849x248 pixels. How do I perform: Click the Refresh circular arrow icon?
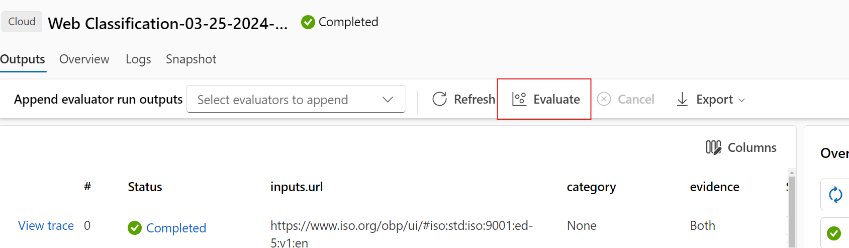pyautogui.click(x=439, y=99)
